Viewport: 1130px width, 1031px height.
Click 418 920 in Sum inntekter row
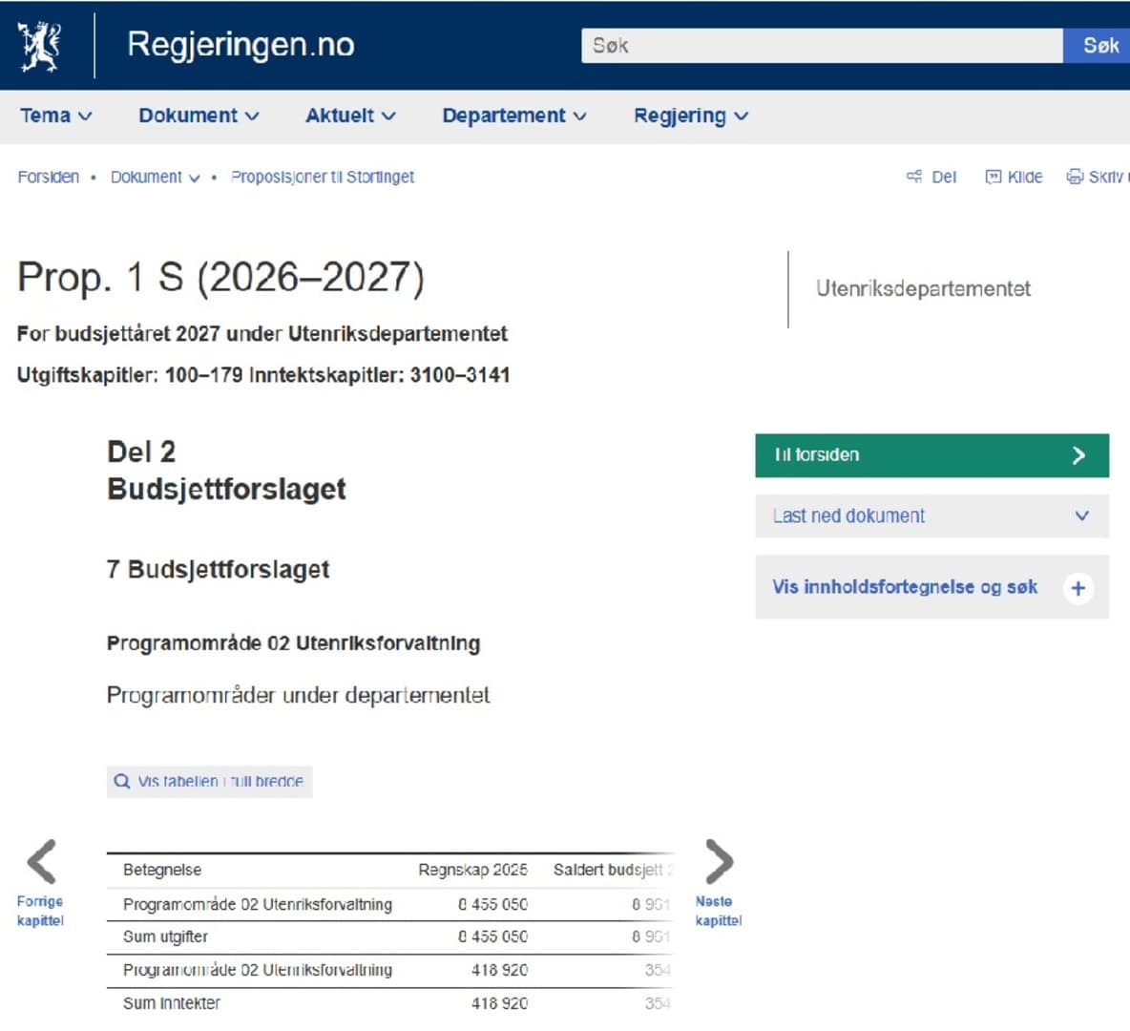pos(499,1003)
